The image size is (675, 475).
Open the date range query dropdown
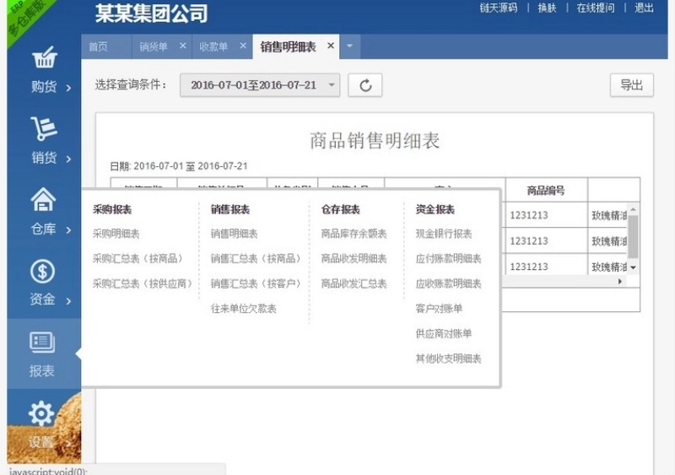(x=260, y=85)
